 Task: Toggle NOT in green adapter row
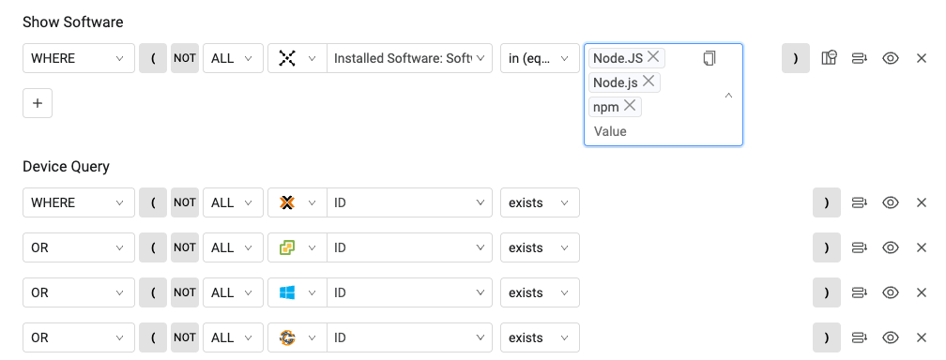[185, 247]
